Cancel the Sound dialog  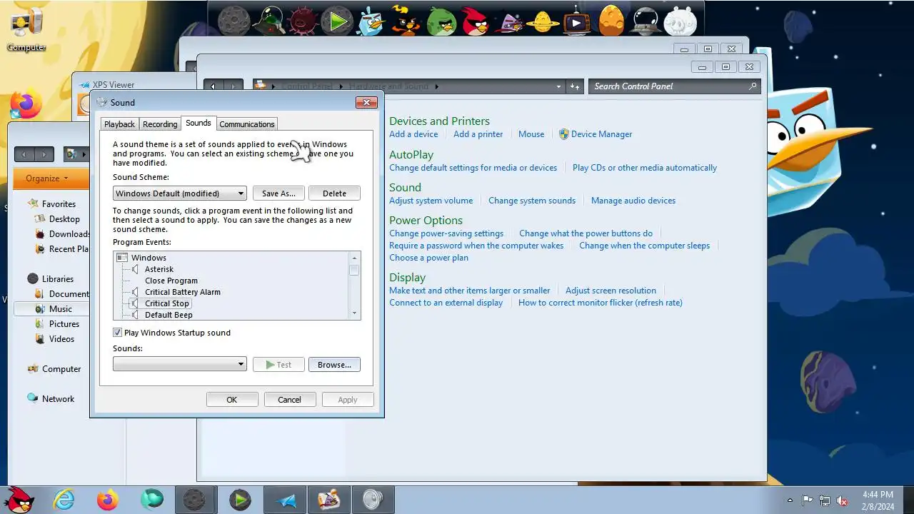coord(289,400)
